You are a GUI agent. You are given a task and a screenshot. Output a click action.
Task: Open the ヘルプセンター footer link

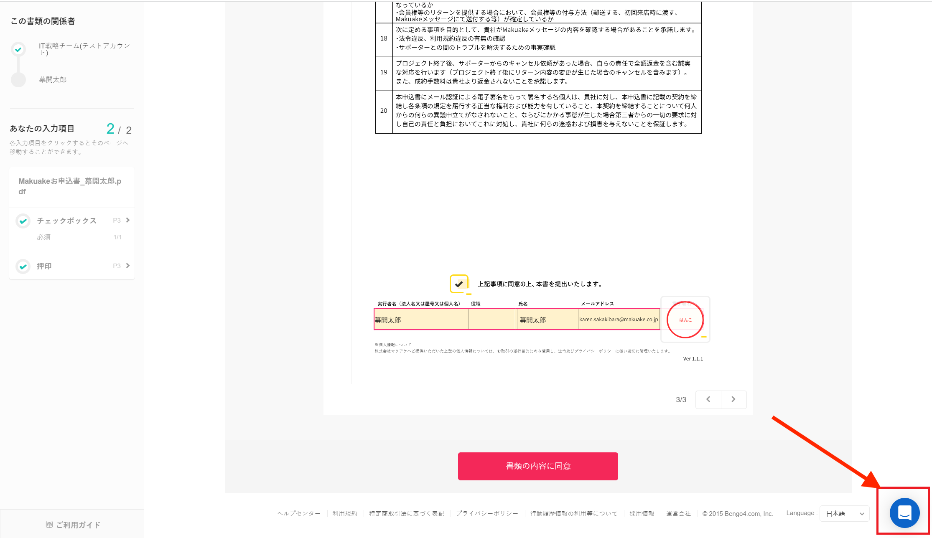[299, 513]
